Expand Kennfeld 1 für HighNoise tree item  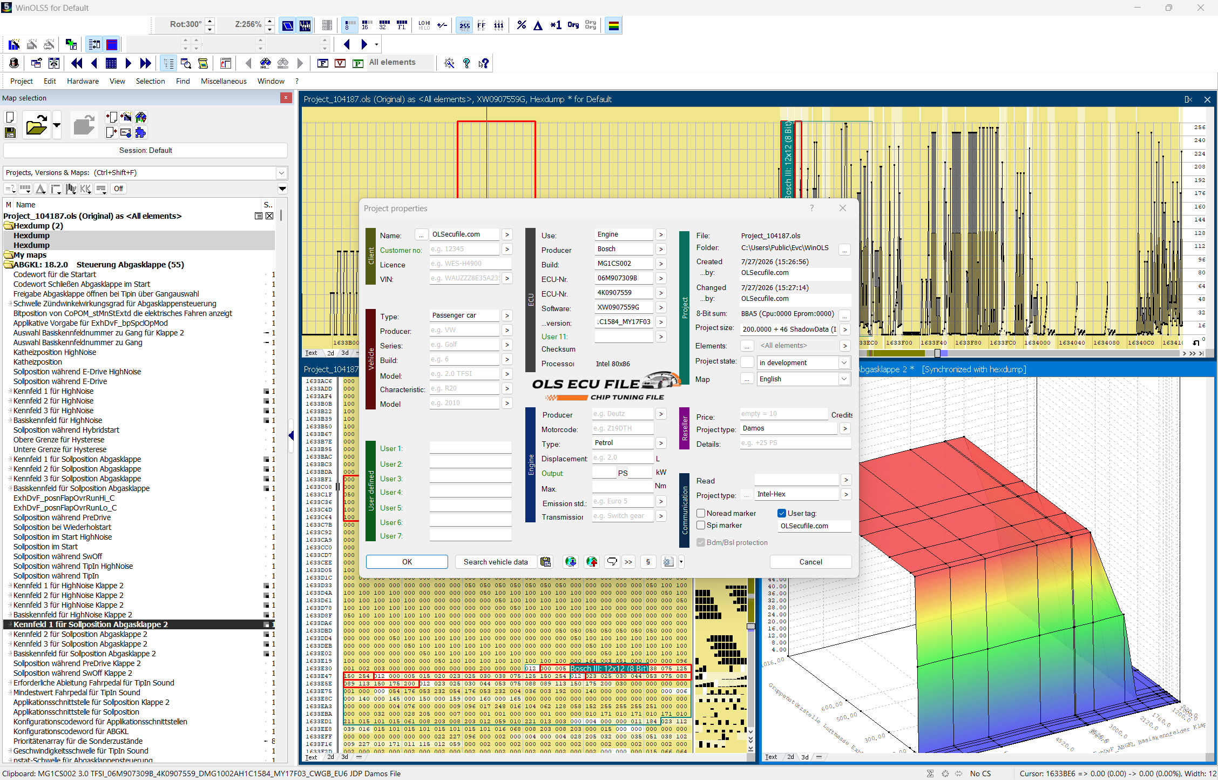click(10, 391)
